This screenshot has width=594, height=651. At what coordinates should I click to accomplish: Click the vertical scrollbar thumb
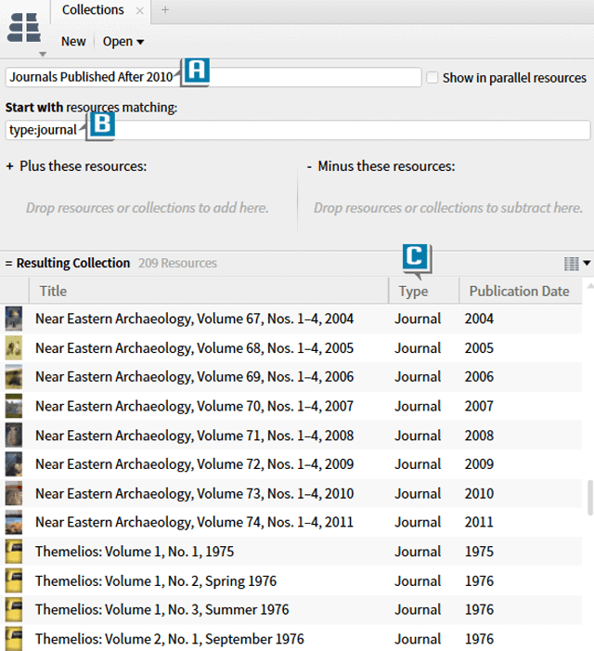588,497
